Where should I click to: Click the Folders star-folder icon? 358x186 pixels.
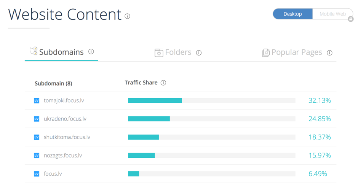pyautogui.click(x=159, y=52)
